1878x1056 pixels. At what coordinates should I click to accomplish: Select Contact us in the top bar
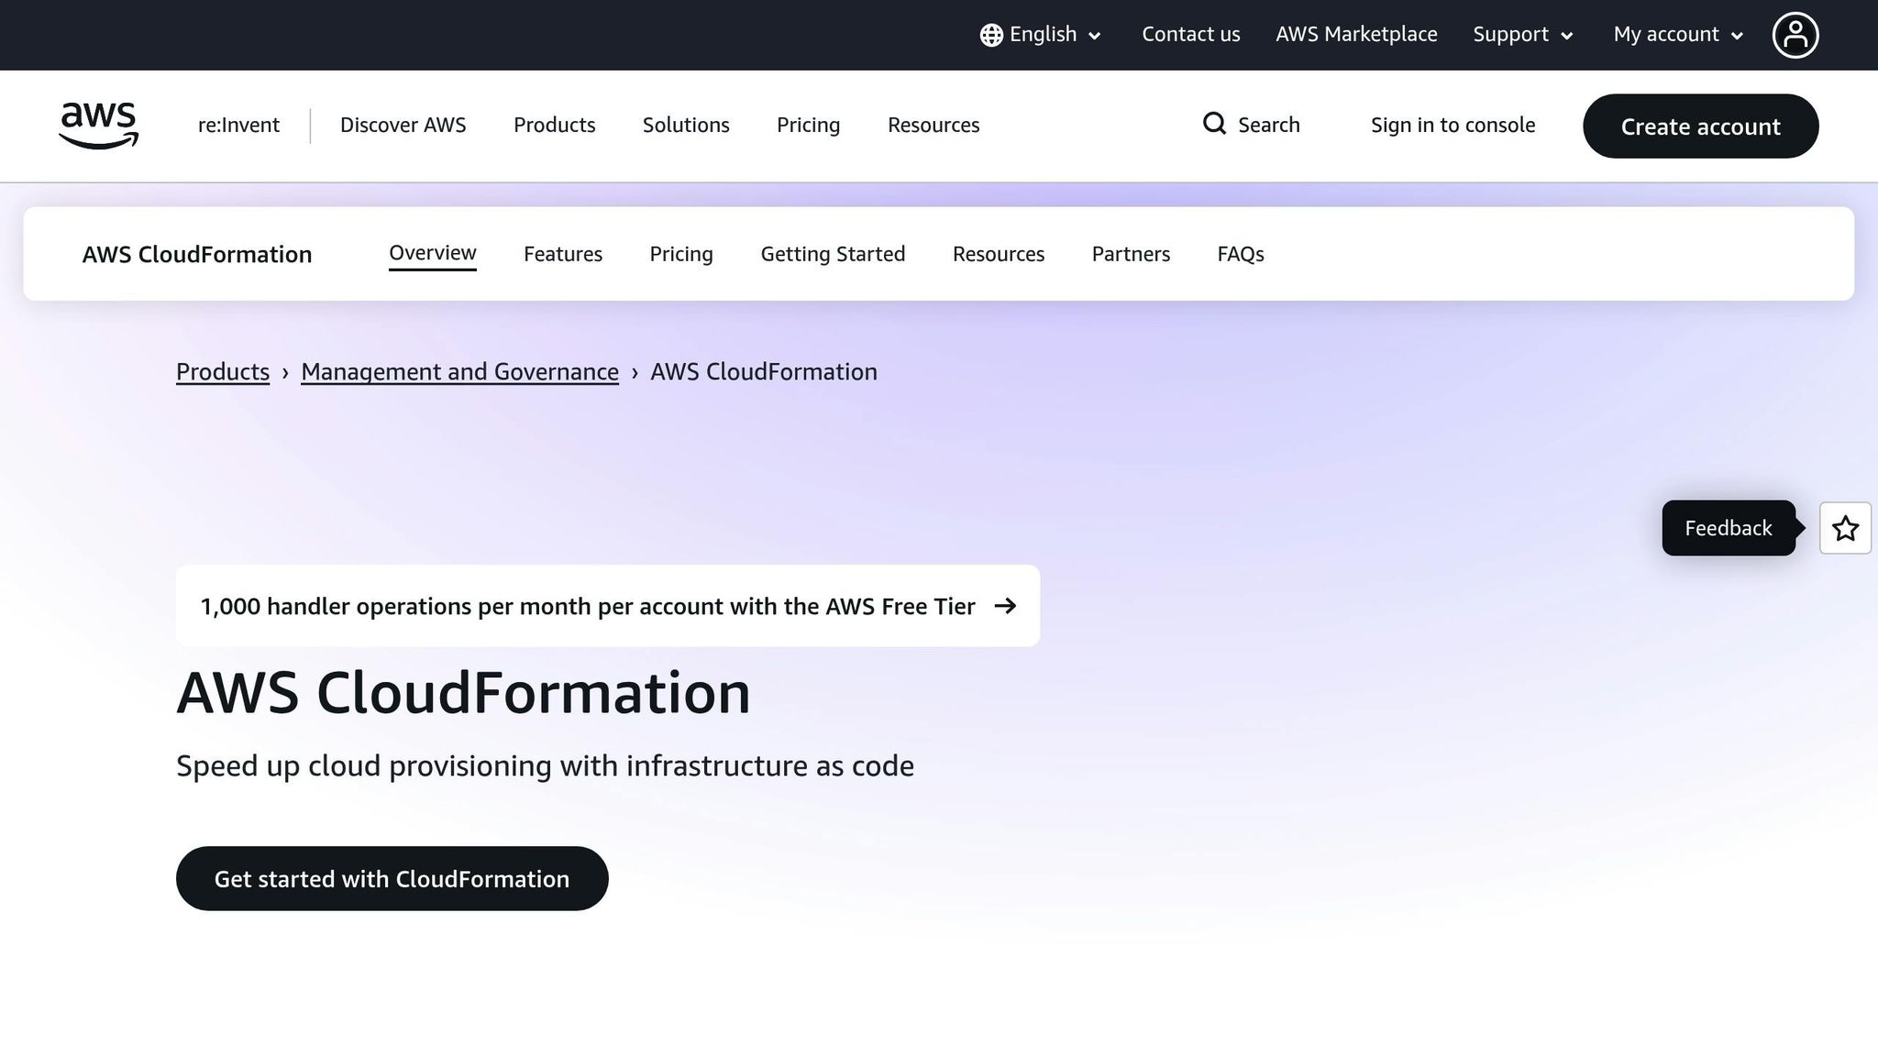click(x=1190, y=34)
